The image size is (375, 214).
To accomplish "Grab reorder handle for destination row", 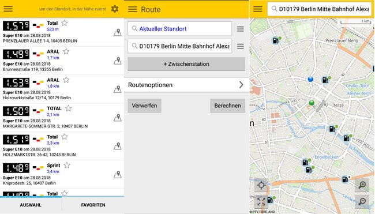I will [x=241, y=46].
